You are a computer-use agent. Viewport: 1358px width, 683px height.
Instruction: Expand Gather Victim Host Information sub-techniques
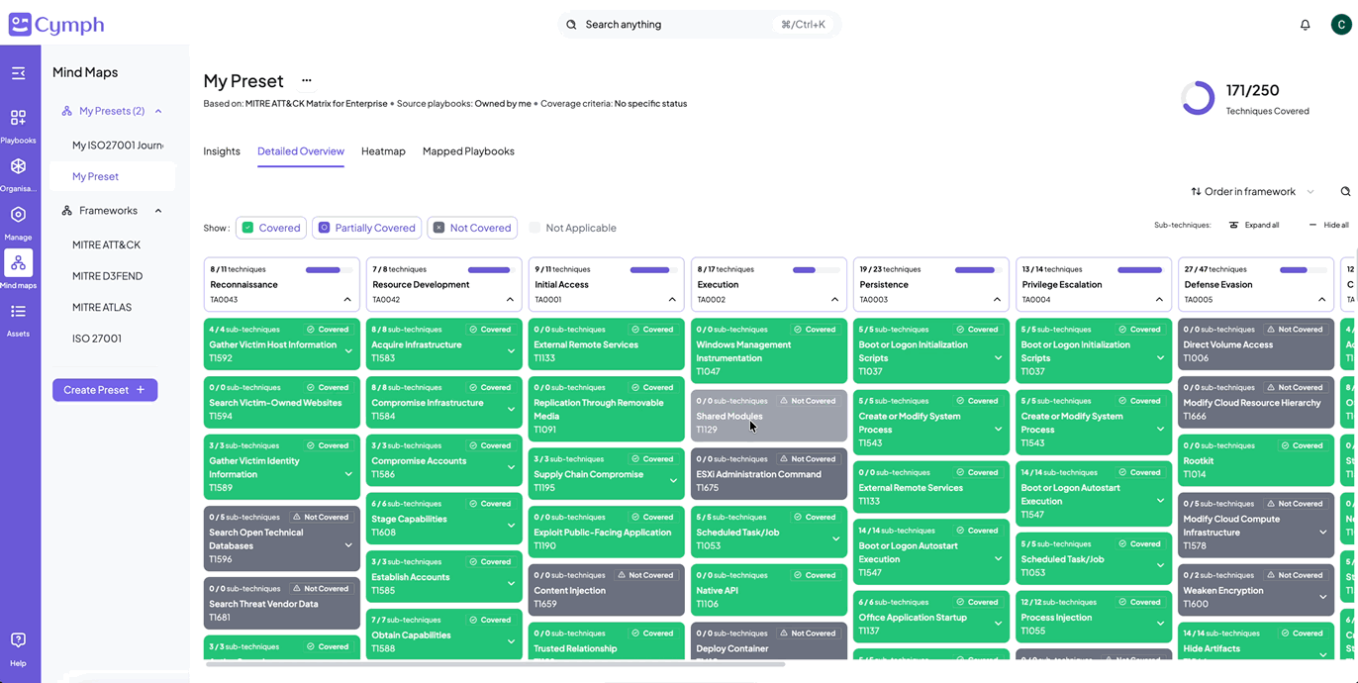tap(348, 350)
